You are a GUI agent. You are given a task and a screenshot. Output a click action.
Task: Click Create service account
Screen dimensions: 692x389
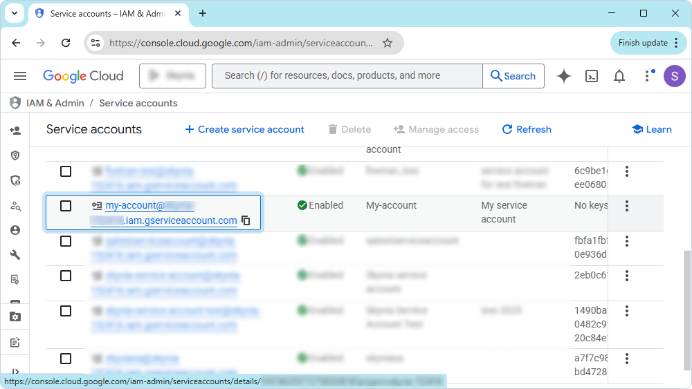(244, 129)
